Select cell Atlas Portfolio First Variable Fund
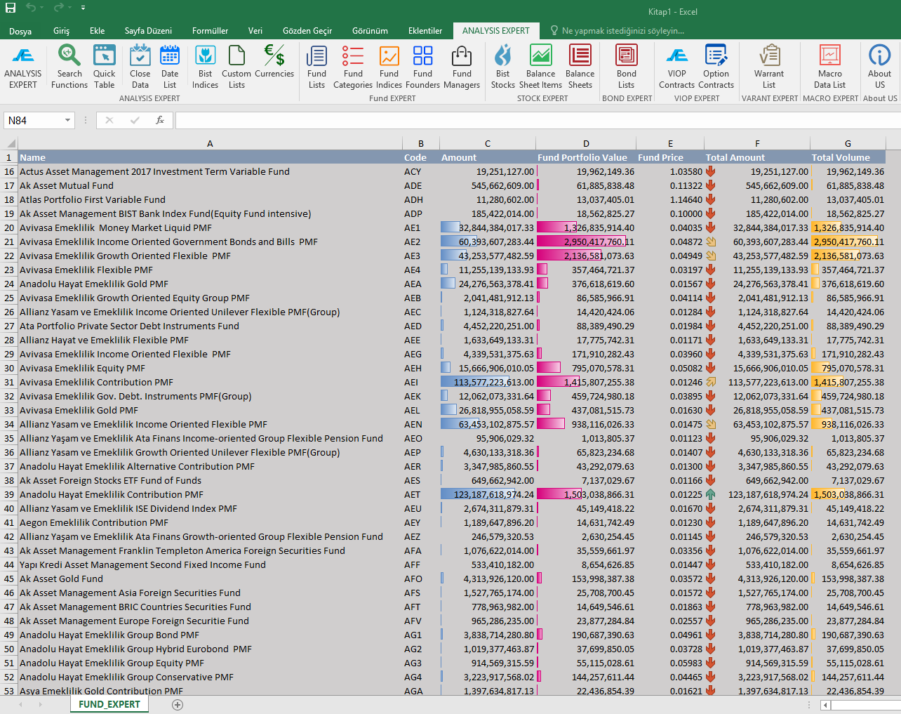This screenshot has height=714, width=901. 210,199
